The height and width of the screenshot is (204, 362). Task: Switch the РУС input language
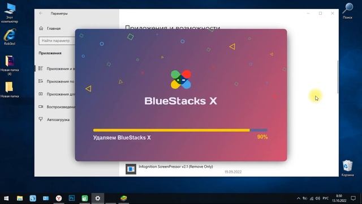pos(326,198)
